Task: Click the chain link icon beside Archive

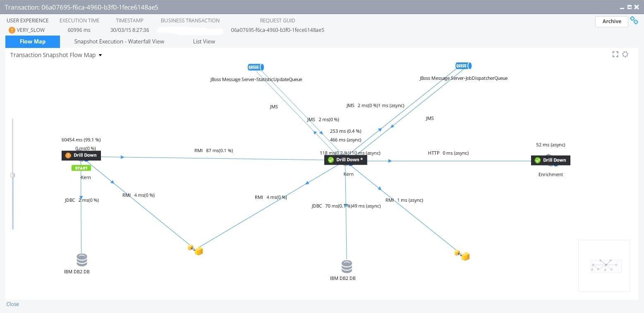Action: 634,20
